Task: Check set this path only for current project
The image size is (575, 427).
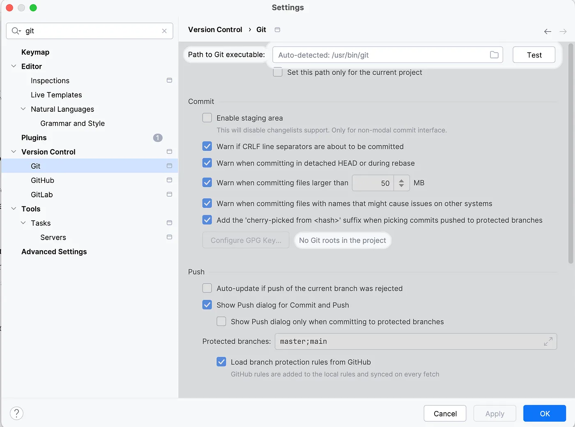Action: [278, 72]
